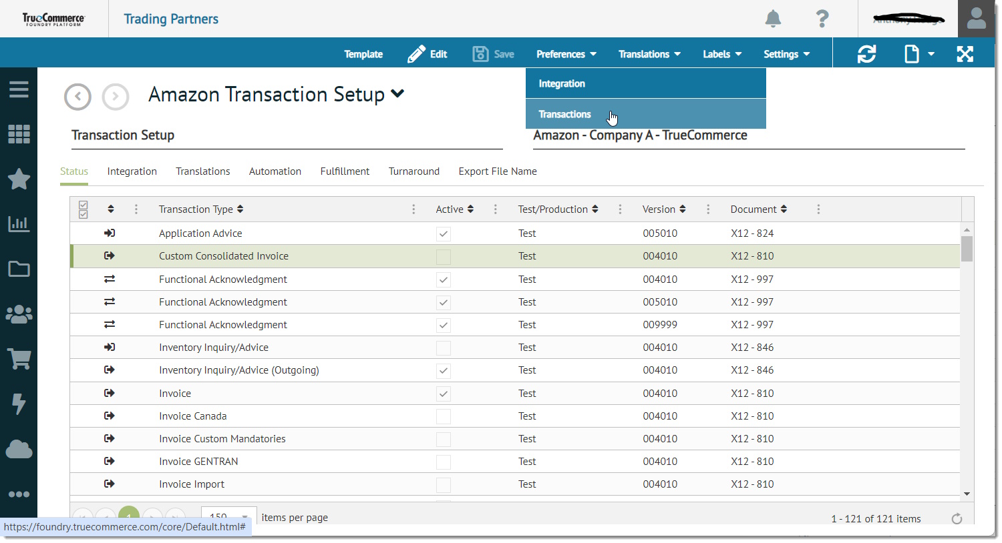Click the Template button
Screen dimensions: 1002x543
[x=363, y=54]
